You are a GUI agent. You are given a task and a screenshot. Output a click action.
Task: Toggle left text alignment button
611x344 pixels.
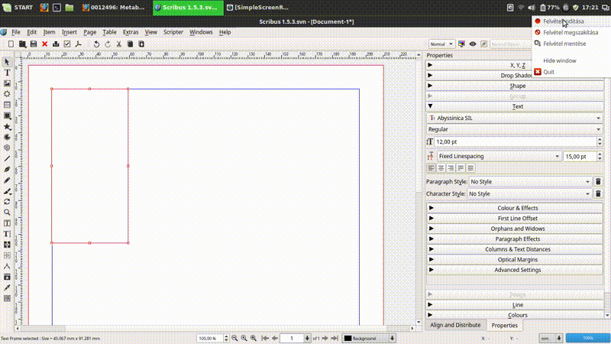click(432, 167)
